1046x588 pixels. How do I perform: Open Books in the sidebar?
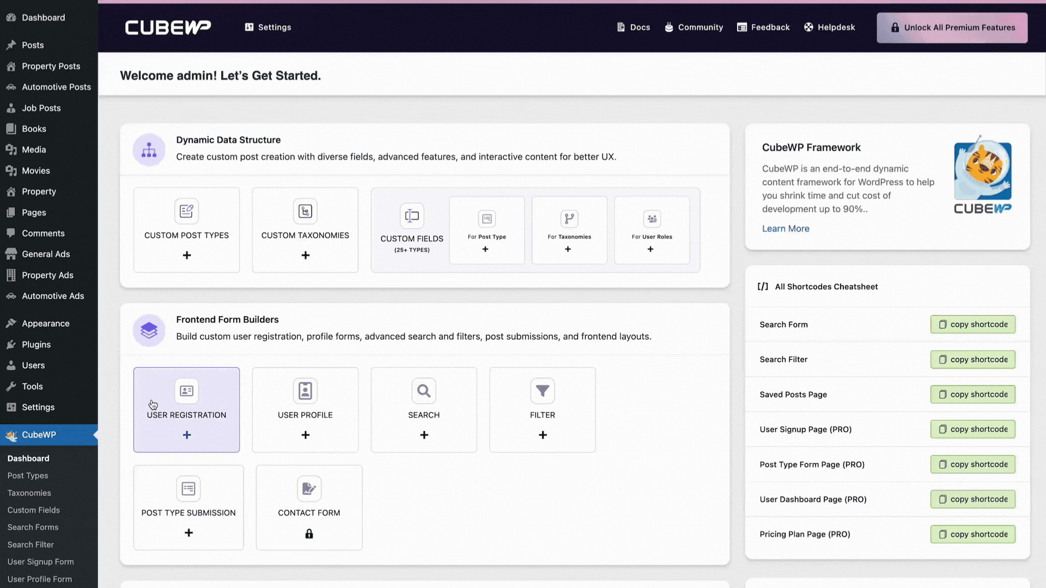(x=49, y=128)
